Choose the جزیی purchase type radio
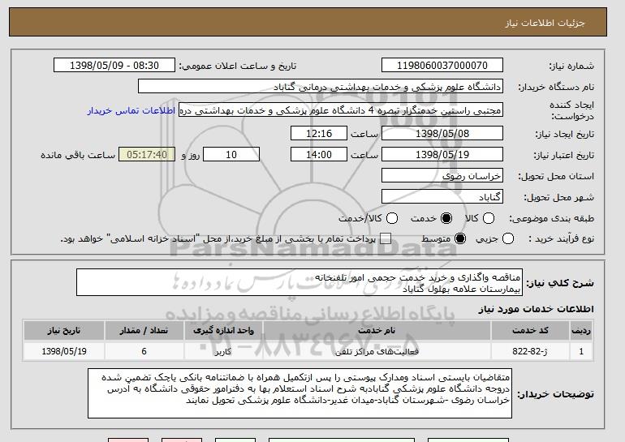Viewport: 625px width, 442px height. point(508,239)
